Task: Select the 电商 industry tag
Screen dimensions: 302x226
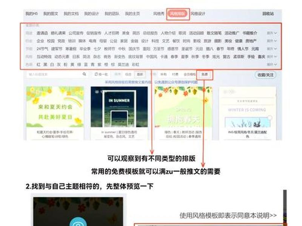Action: pos(92,41)
